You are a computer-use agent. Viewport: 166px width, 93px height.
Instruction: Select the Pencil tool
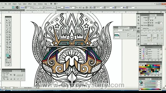tap(10, 30)
